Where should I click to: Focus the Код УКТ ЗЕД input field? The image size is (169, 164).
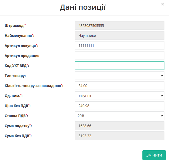pyautogui.click(x=120, y=66)
